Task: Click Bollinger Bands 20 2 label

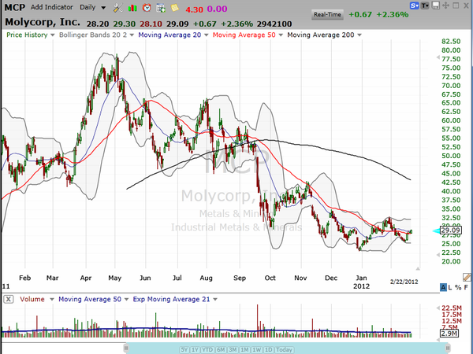Action: 93,35
